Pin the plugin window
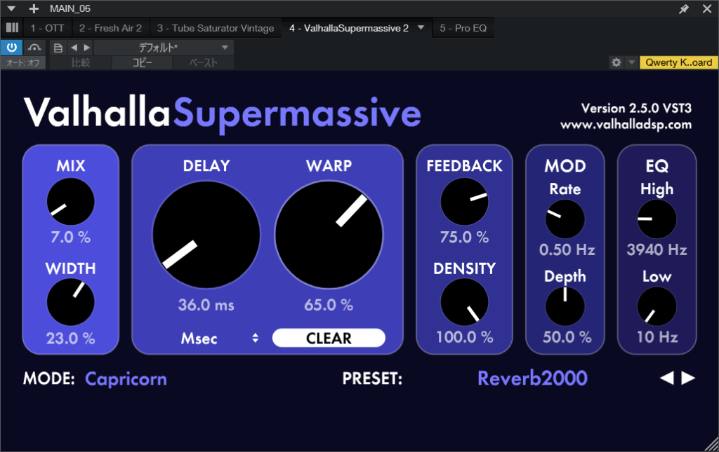The height and width of the screenshot is (452, 719). (684, 9)
